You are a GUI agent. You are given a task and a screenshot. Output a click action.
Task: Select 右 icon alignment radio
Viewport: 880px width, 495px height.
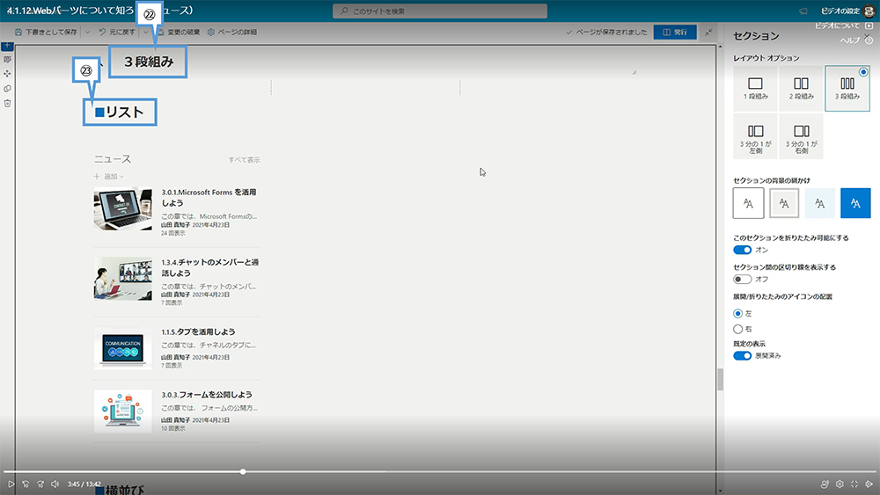pos(737,329)
